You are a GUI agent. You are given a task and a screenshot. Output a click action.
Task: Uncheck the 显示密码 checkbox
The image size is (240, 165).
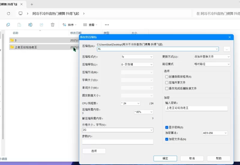(x=167, y=127)
